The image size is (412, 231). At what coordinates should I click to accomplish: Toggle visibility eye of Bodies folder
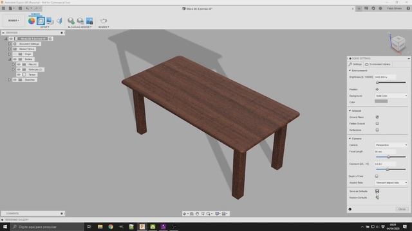click(15, 59)
